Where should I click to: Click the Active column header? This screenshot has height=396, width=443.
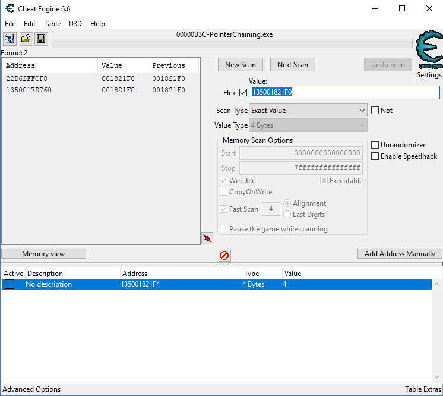[x=13, y=274]
